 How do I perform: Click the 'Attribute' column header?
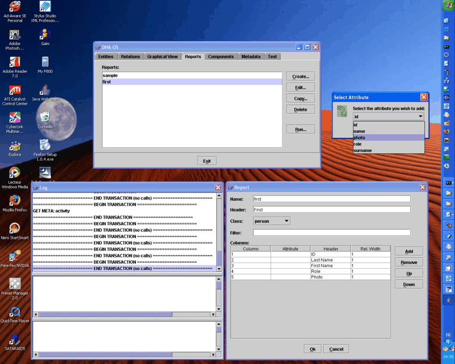point(290,249)
